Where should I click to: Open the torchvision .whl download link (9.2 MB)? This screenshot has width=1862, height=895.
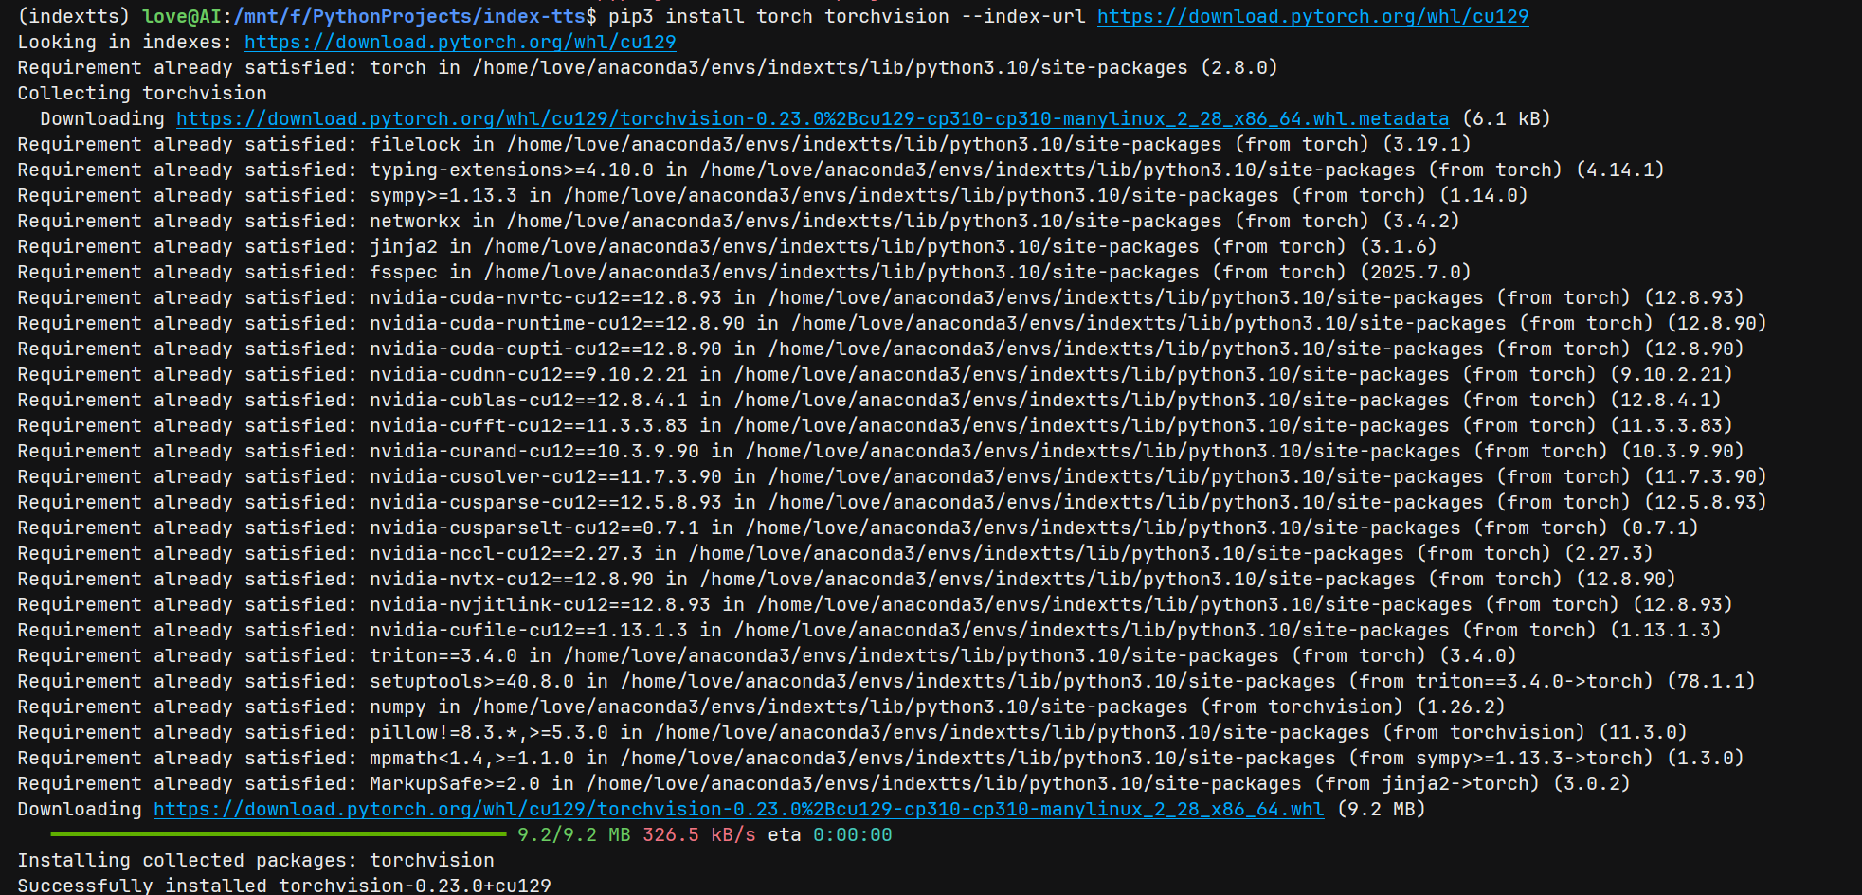point(738,809)
